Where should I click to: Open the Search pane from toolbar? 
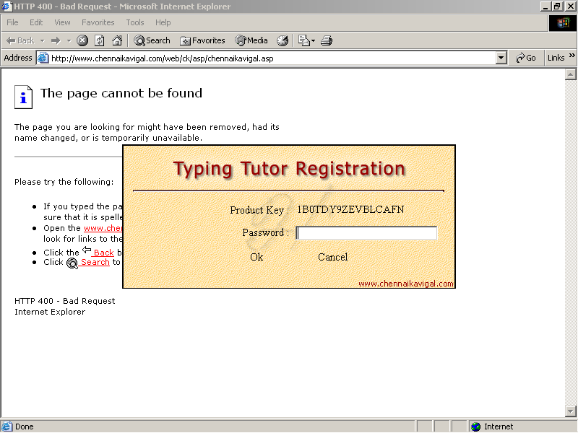pyautogui.click(x=152, y=40)
